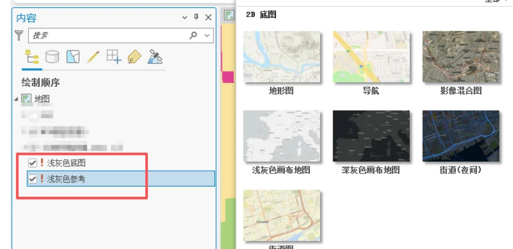Viewport: 513px width, 249px height.
Task: Click the search magnifier icon
Action: pos(194,35)
